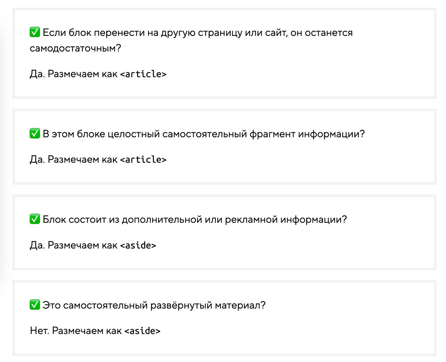Click the green checkmark beside «Блок состоит из дополнительной»
Viewport: 446px width, 362px height.
tap(35, 219)
